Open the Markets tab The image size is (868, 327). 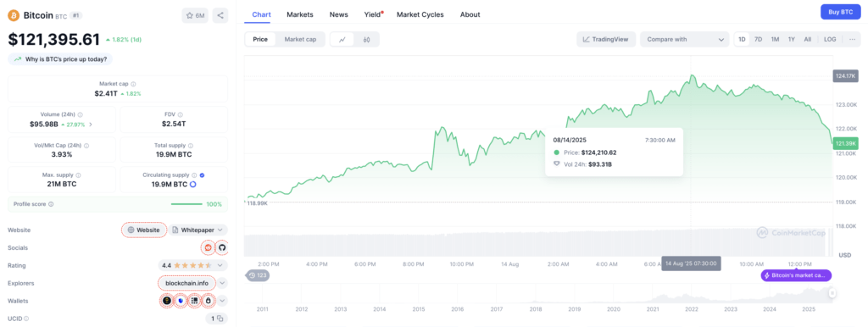(299, 14)
